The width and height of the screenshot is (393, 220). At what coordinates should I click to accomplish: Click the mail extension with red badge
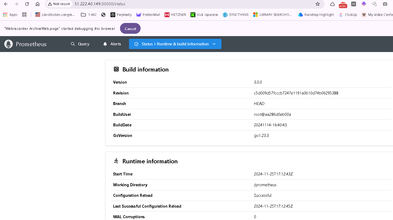pyautogui.click(x=343, y=4)
